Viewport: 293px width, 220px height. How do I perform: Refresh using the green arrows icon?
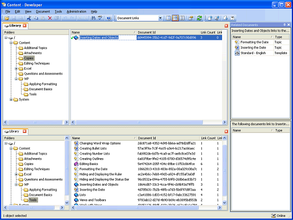(x=200, y=18)
